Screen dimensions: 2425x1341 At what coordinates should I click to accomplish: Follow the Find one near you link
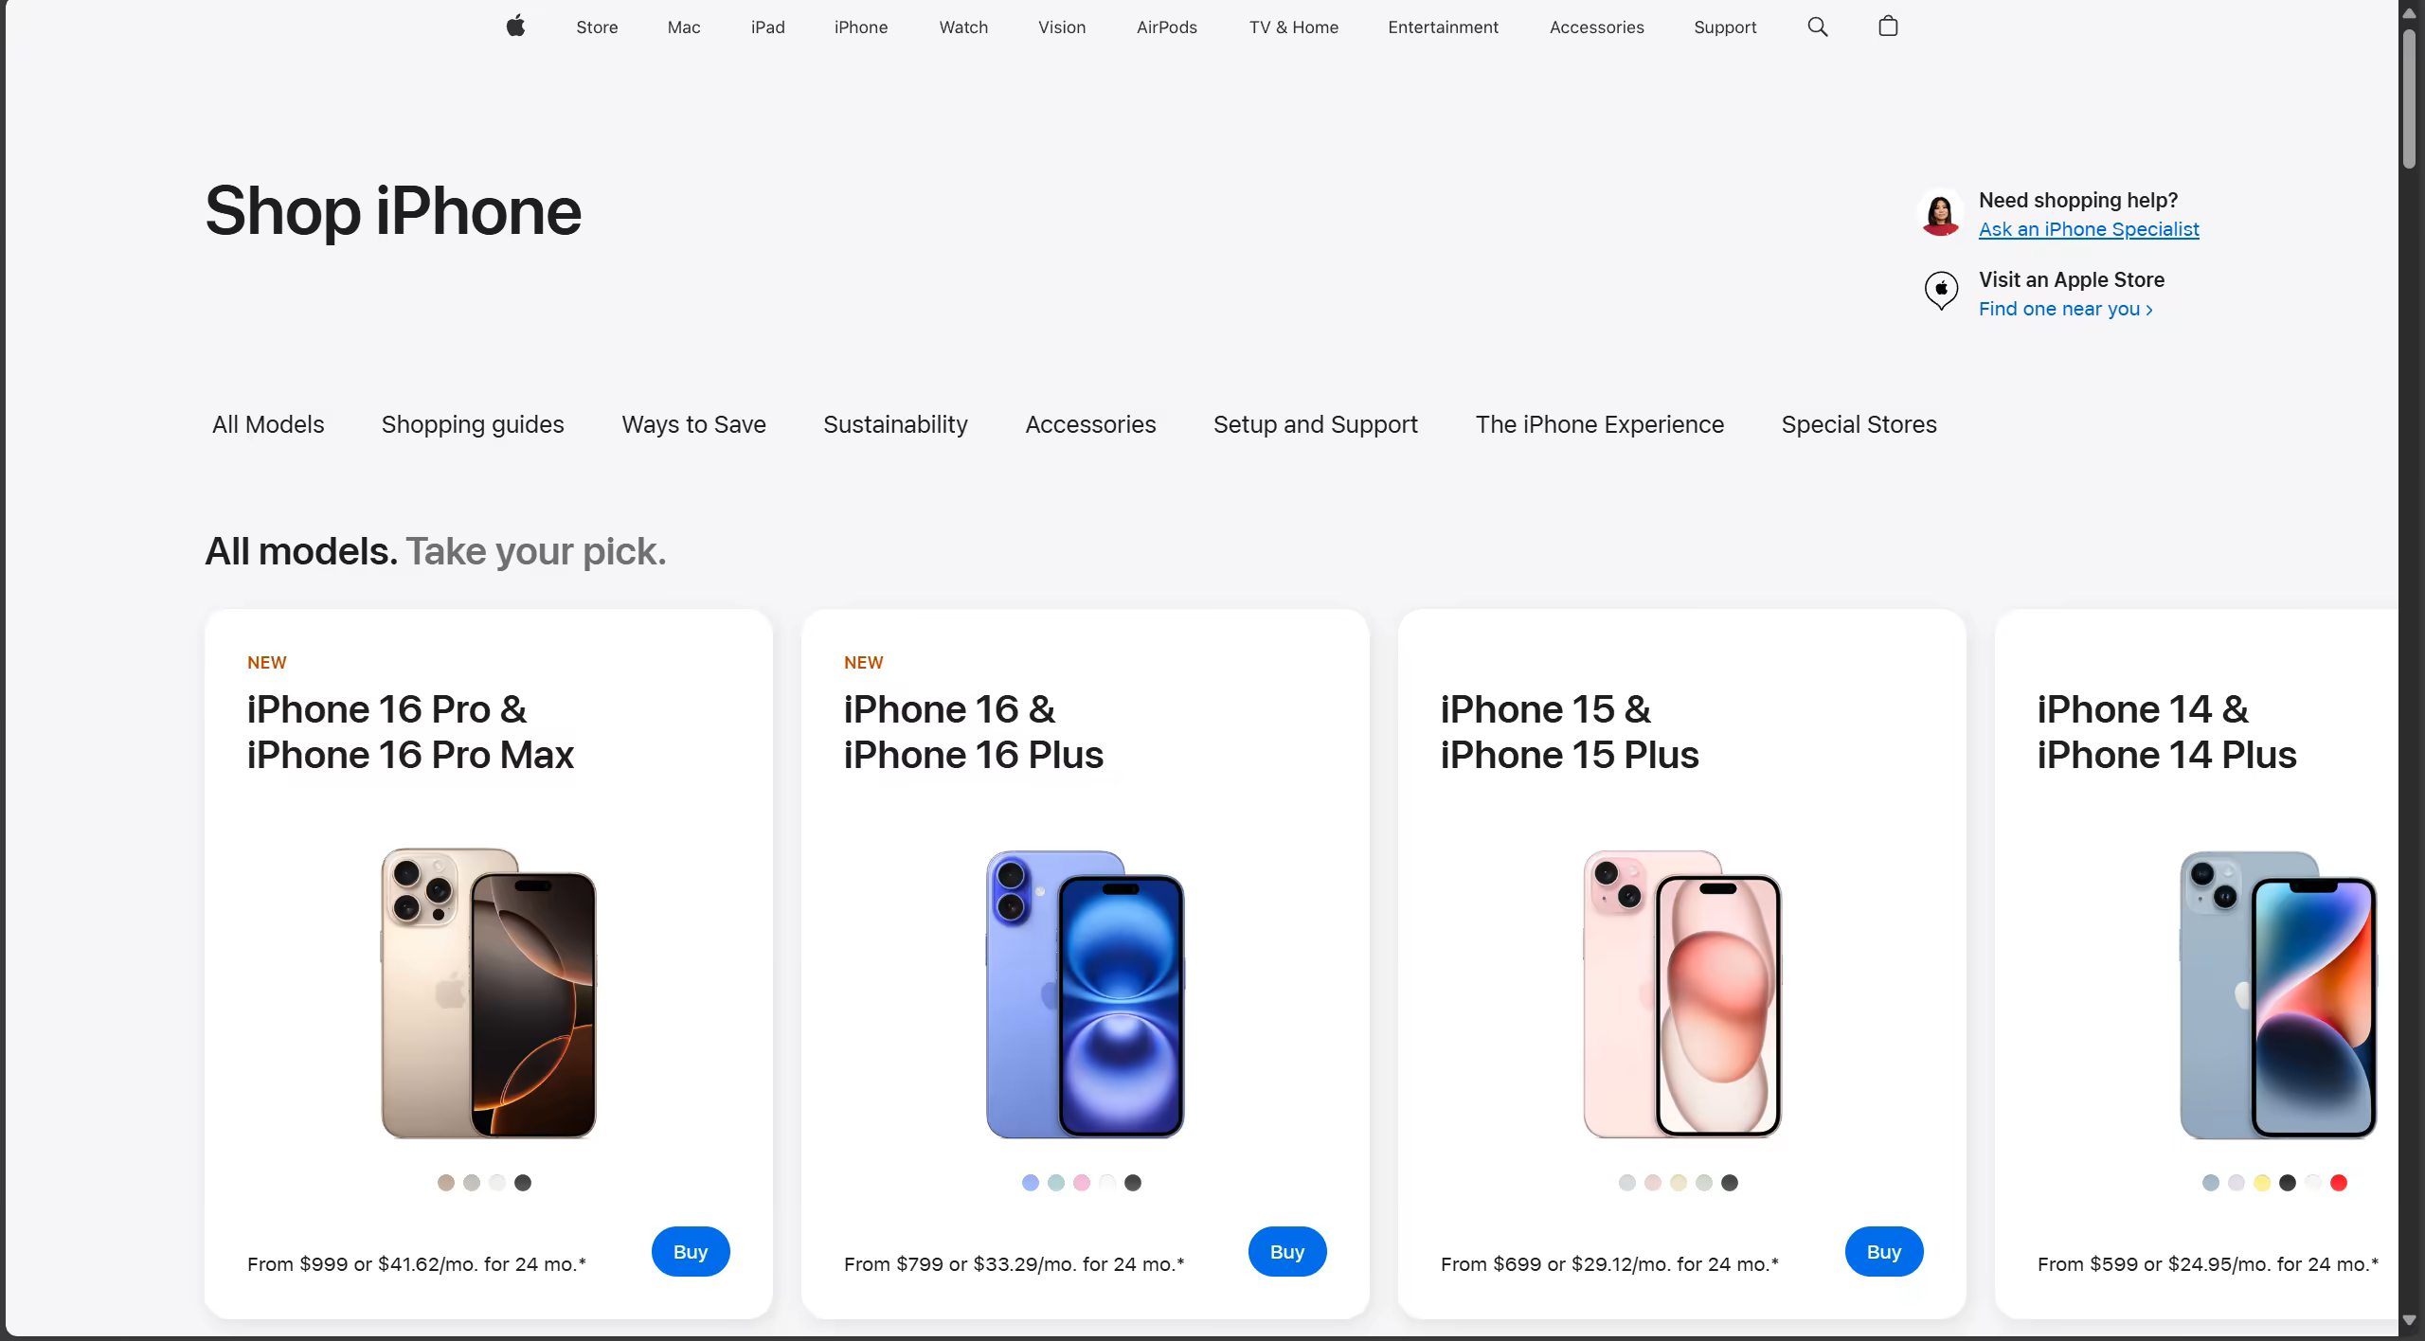(x=2066, y=309)
